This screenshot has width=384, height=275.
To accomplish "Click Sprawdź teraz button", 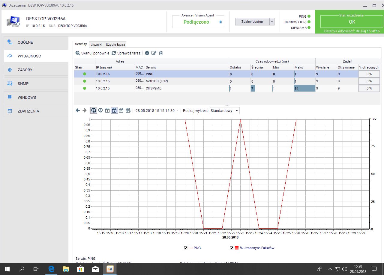I will coord(126,53).
